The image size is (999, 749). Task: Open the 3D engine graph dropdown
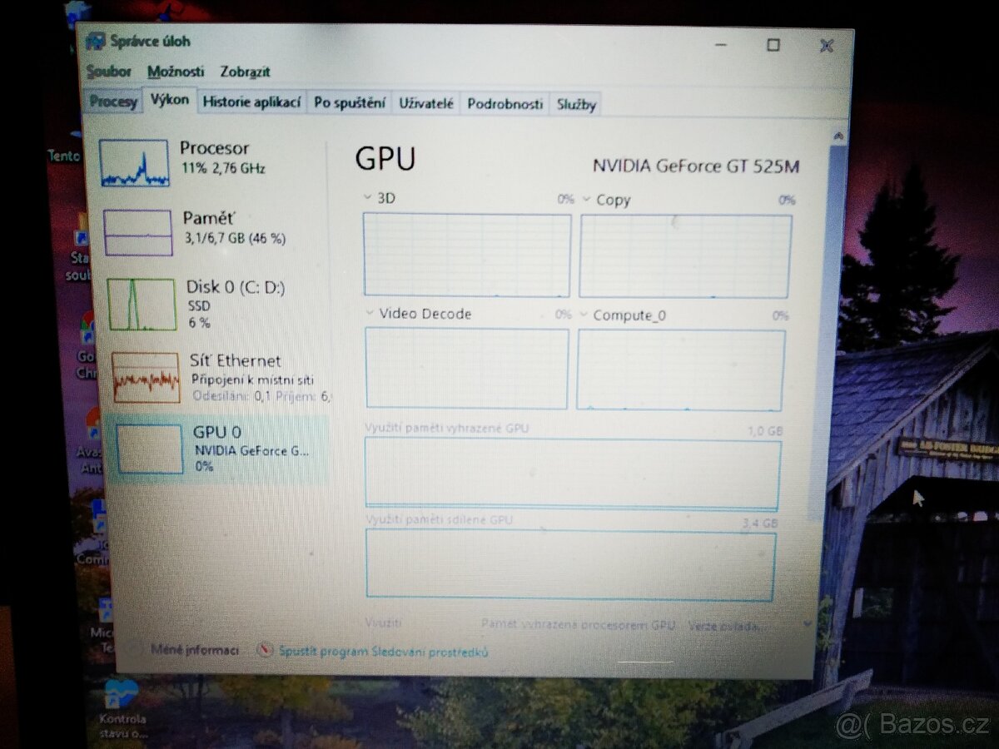[x=368, y=198]
